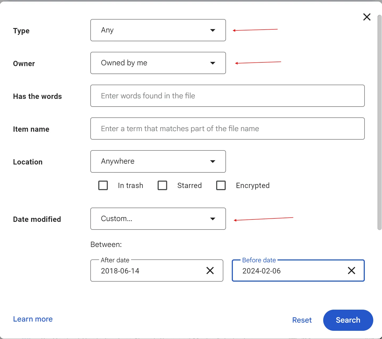The height and width of the screenshot is (339, 382).
Task: Click the Location label
Action: [28, 162]
